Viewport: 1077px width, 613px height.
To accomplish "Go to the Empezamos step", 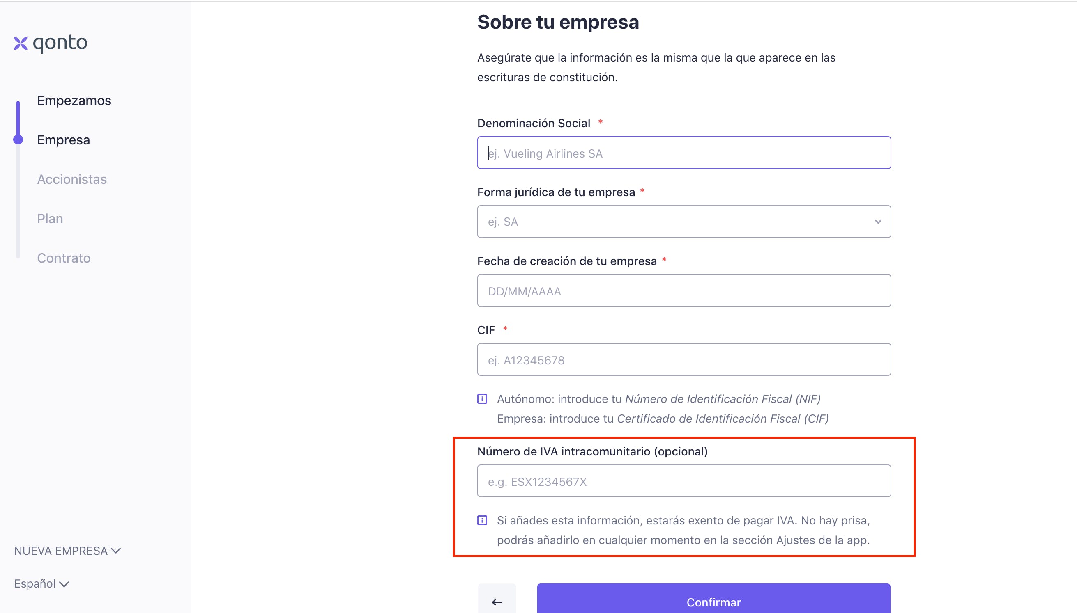I will (74, 101).
